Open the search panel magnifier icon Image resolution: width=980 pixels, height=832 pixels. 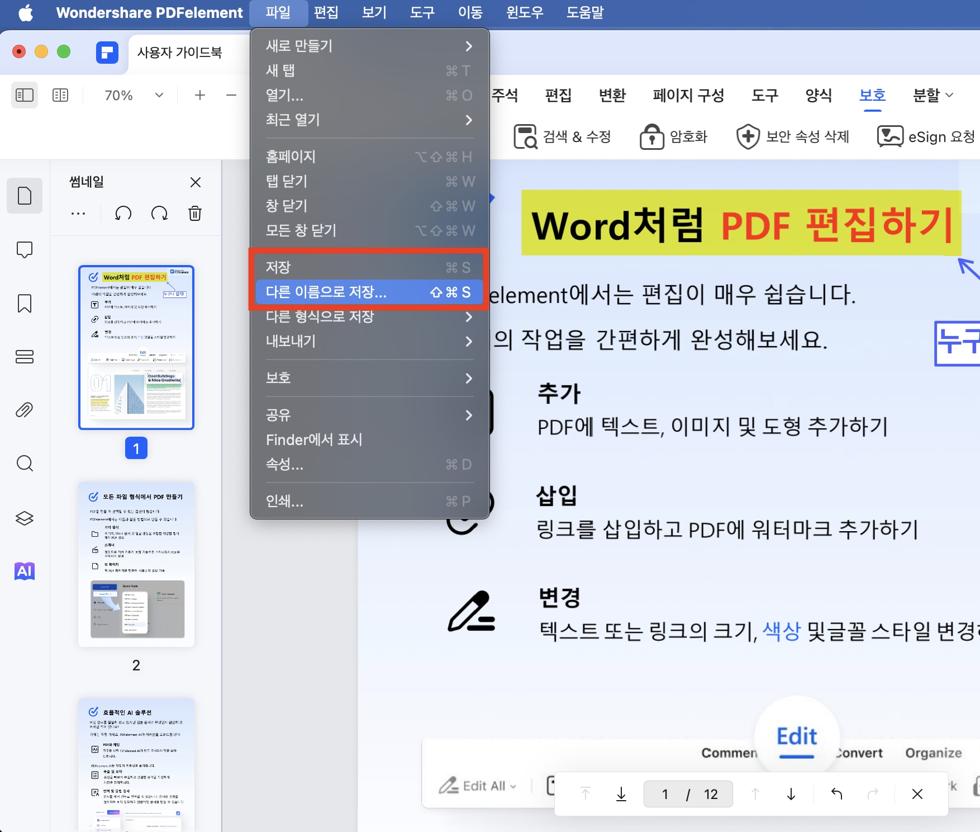tap(25, 464)
